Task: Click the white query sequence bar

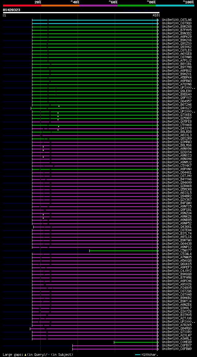Action: coord(81,13)
